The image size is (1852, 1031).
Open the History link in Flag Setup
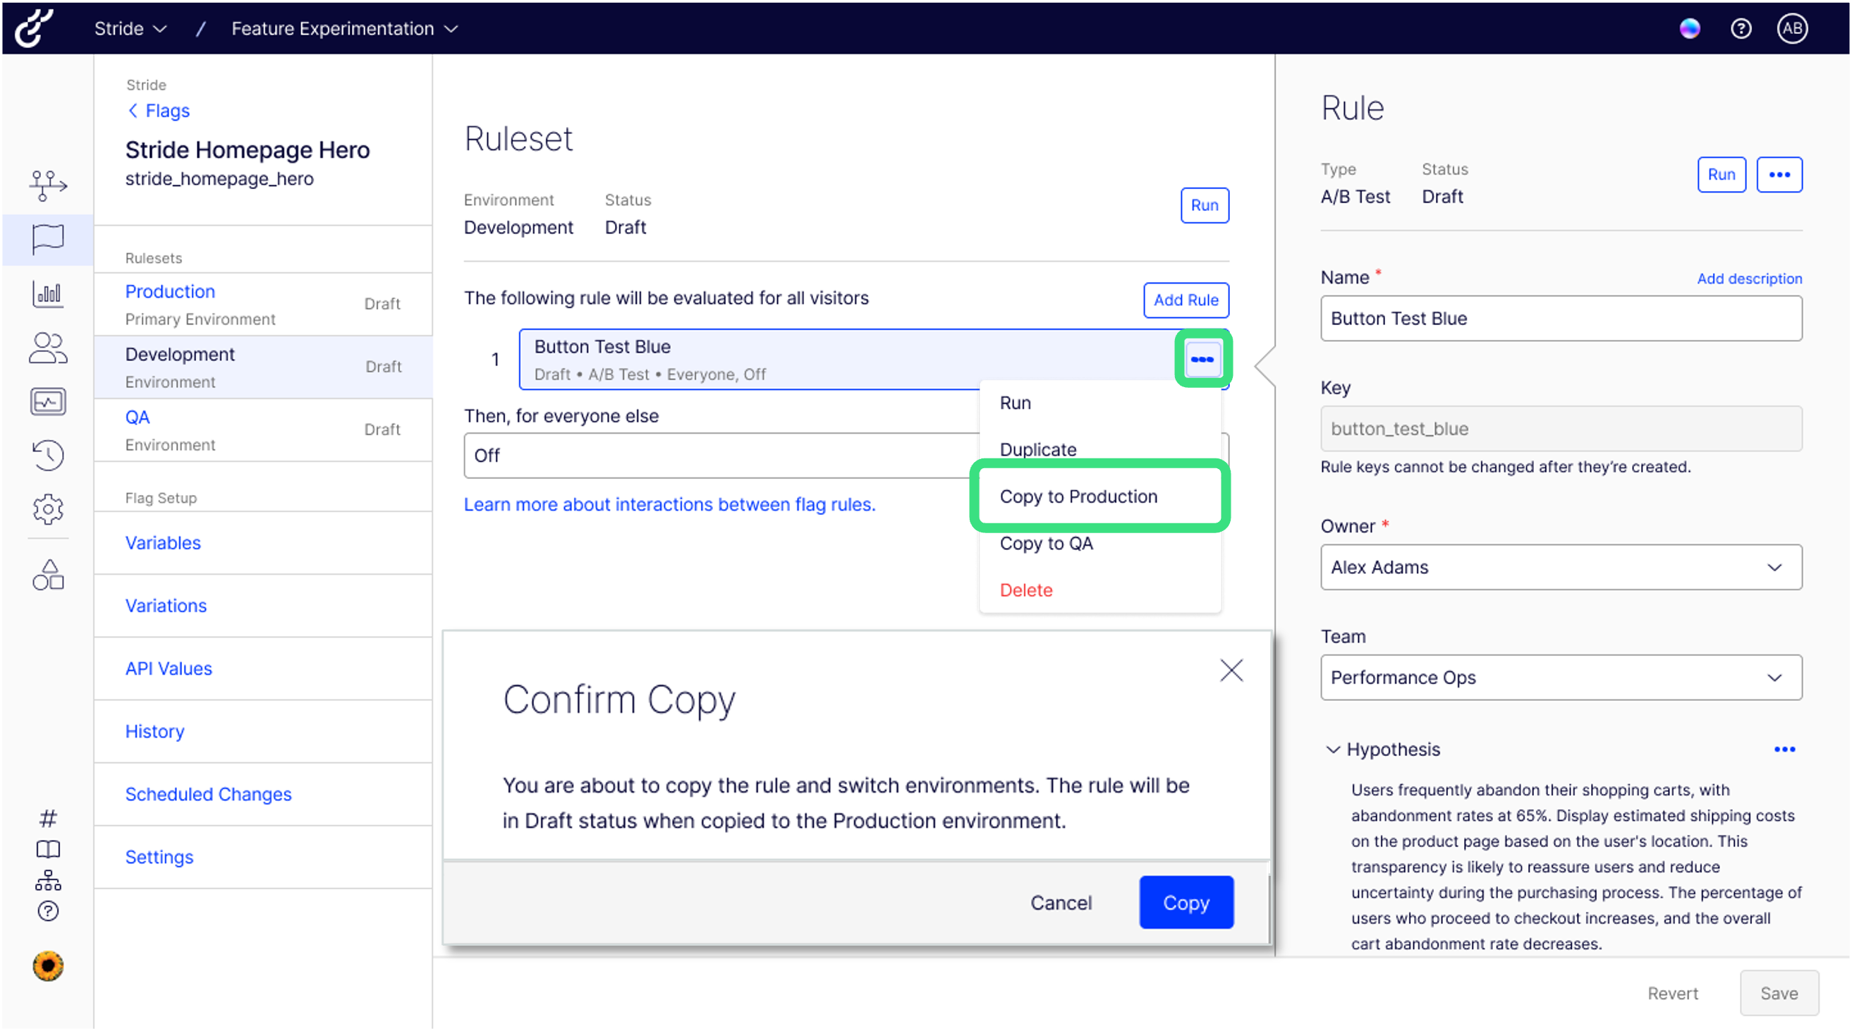(x=154, y=731)
